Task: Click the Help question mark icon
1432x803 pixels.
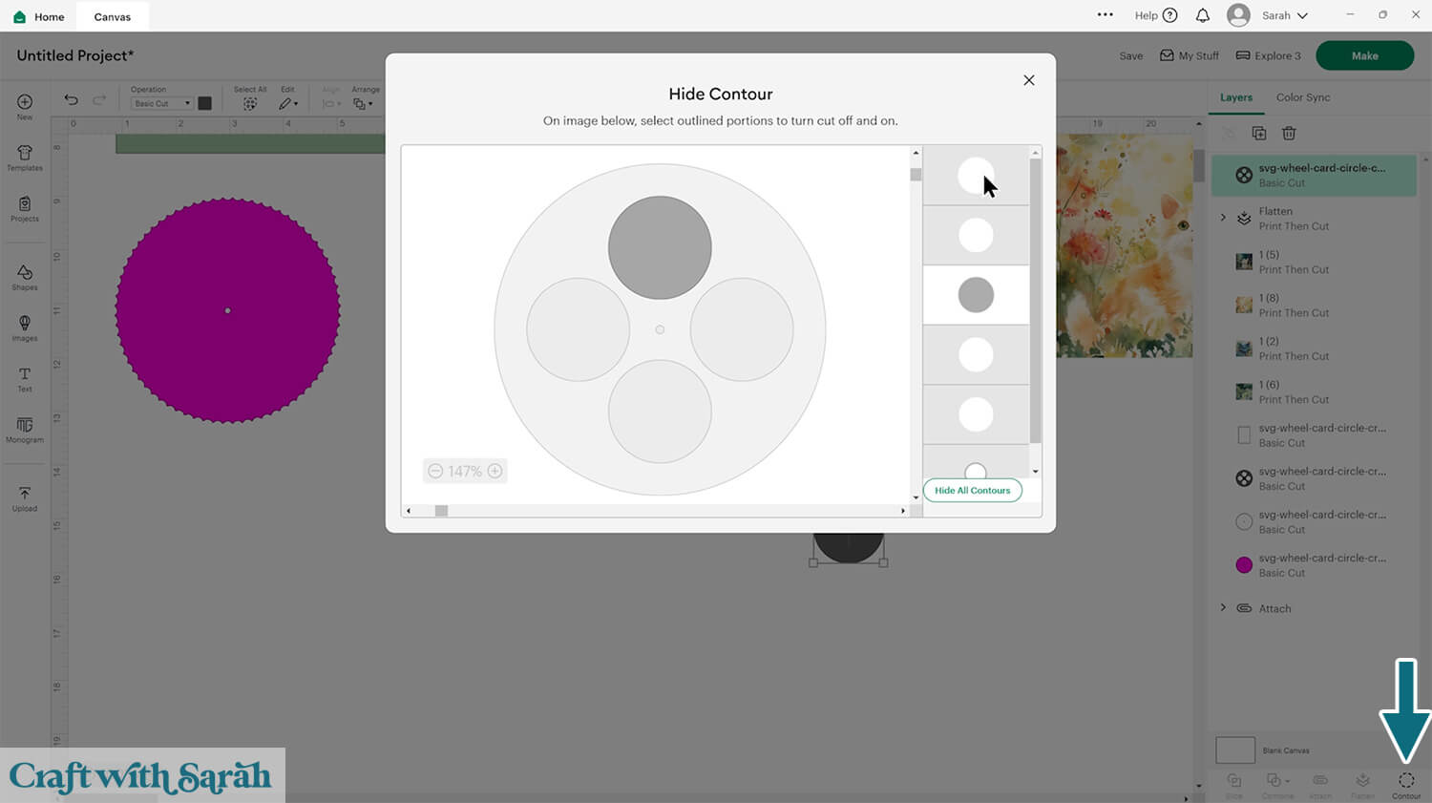Action: 1170,15
